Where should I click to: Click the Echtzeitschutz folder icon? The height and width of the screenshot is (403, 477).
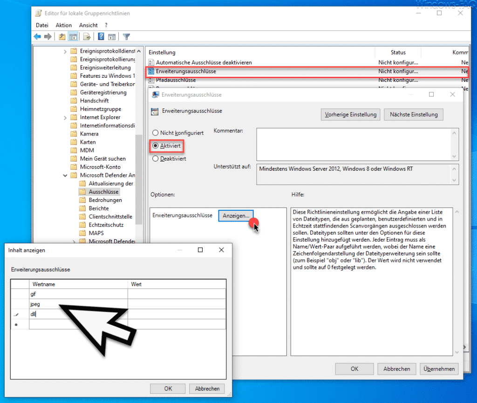point(82,225)
